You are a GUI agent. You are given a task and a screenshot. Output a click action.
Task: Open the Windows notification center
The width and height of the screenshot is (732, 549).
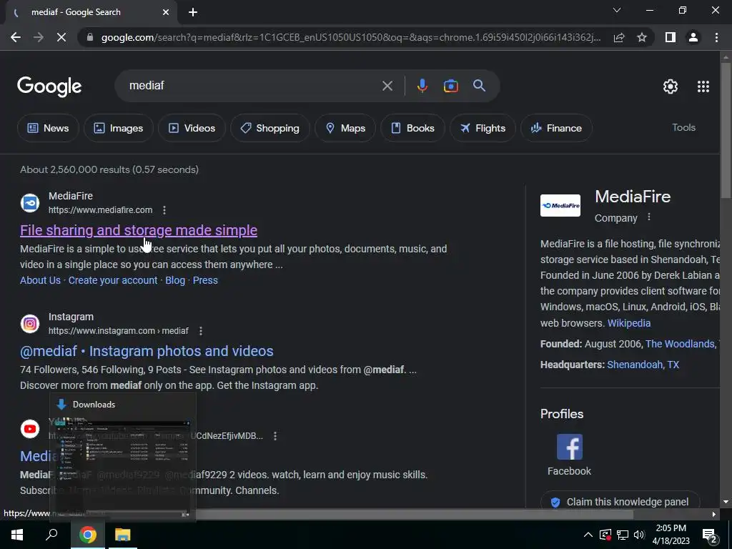tap(710, 535)
